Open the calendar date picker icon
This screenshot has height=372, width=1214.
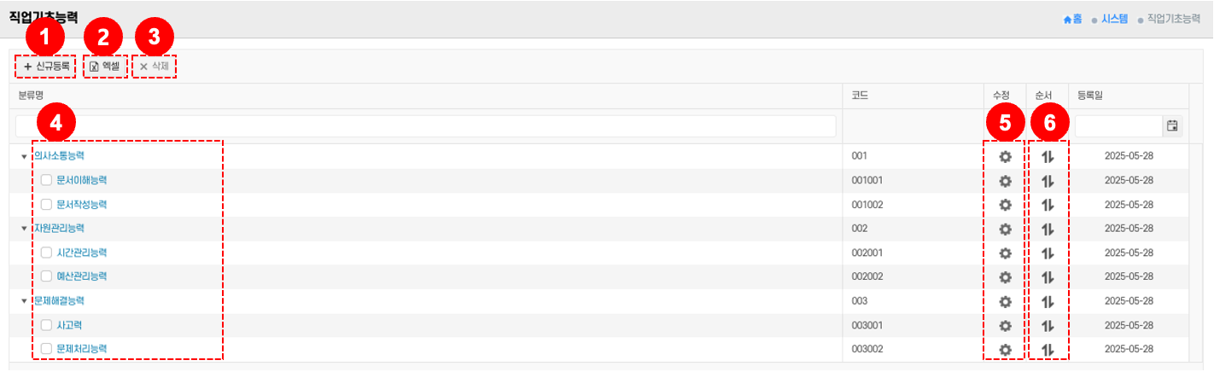point(1172,126)
